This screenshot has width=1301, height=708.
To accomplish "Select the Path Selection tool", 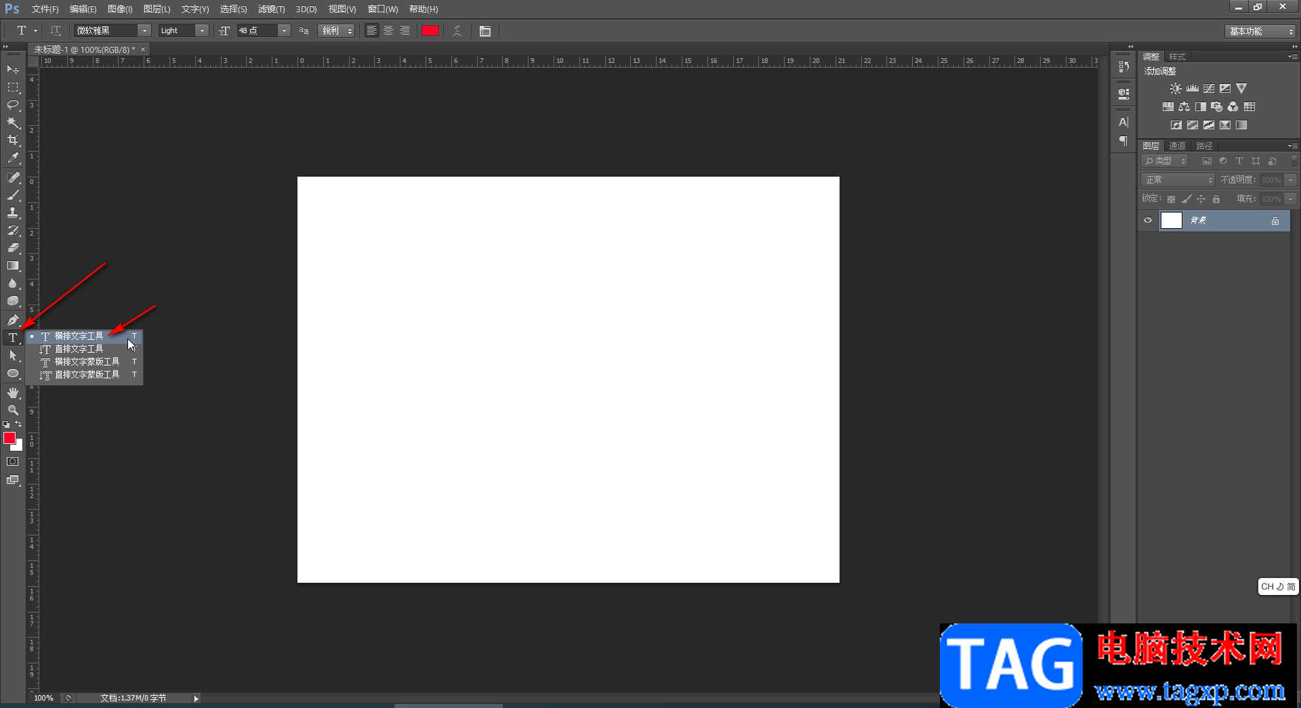I will point(13,355).
